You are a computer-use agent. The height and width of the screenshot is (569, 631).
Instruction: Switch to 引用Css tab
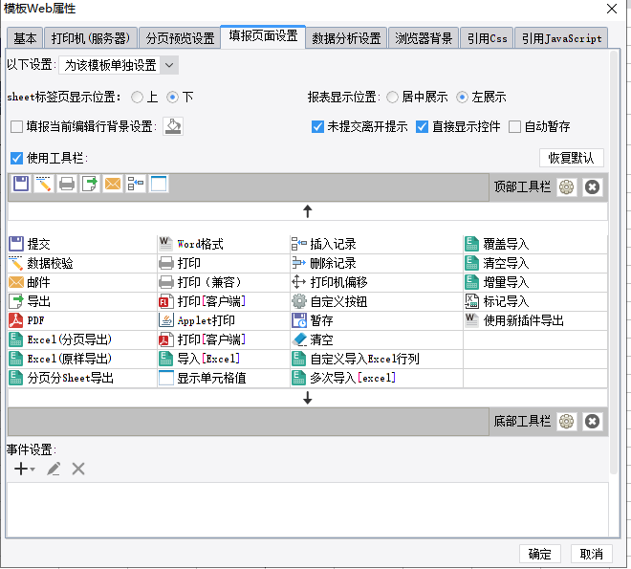(487, 38)
